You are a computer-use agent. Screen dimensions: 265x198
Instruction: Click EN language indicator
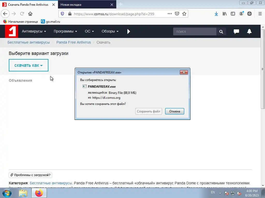[x=213, y=192]
